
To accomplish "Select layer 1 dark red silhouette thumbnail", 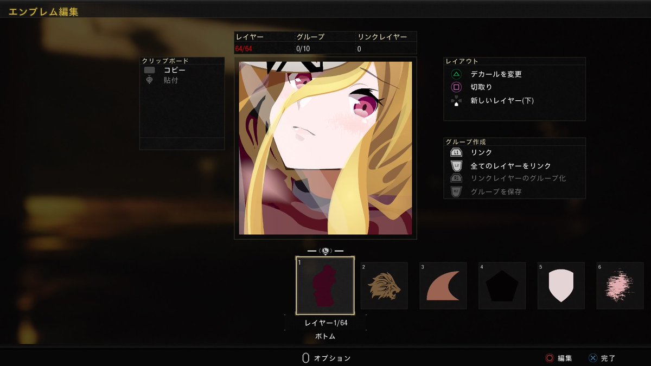I will 325,285.
